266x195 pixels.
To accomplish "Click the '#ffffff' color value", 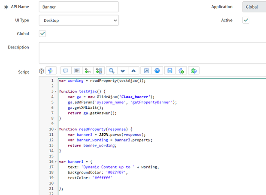I will (102, 178).
